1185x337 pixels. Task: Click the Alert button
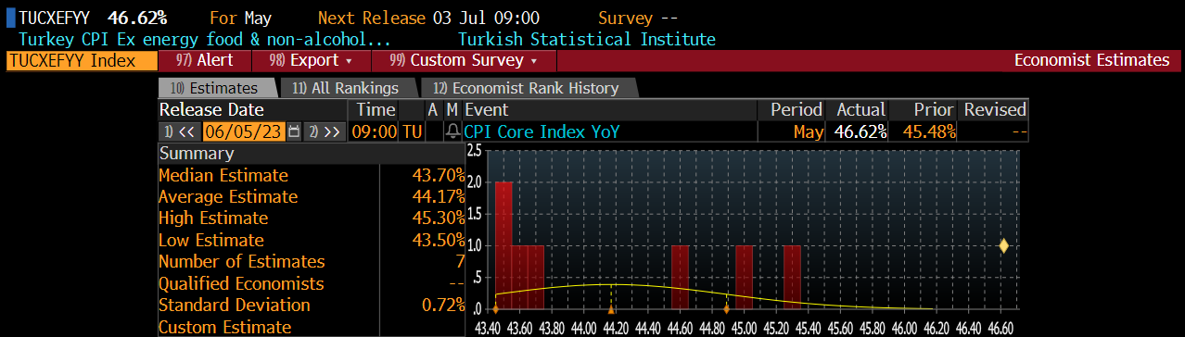point(204,60)
